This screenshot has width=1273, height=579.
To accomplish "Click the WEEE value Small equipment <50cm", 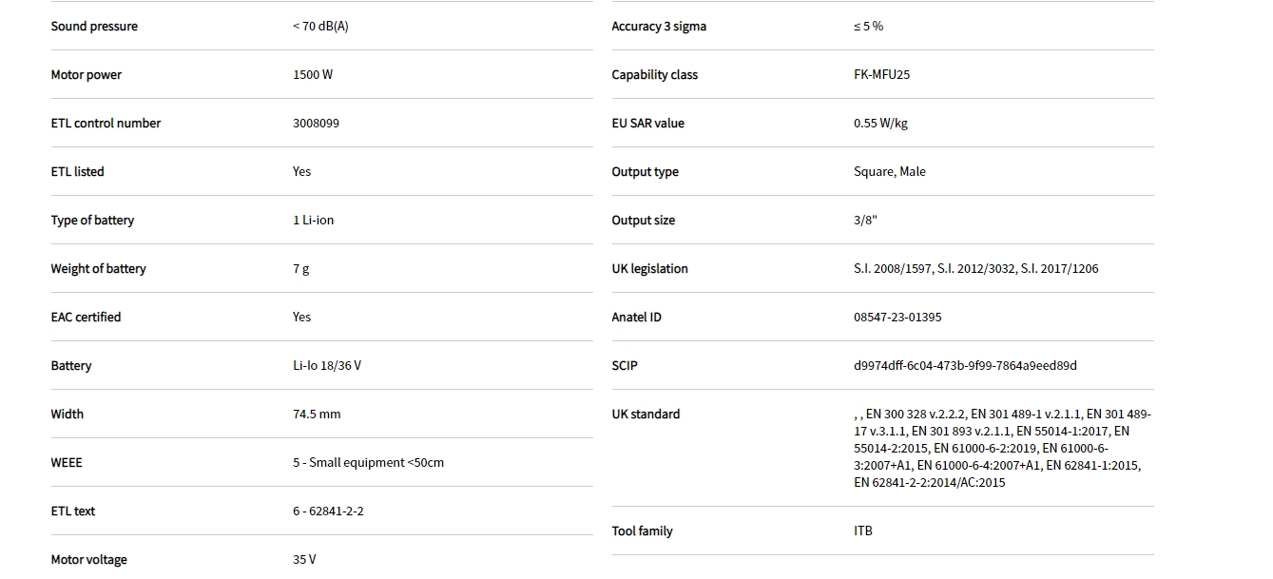I will (x=368, y=463).
